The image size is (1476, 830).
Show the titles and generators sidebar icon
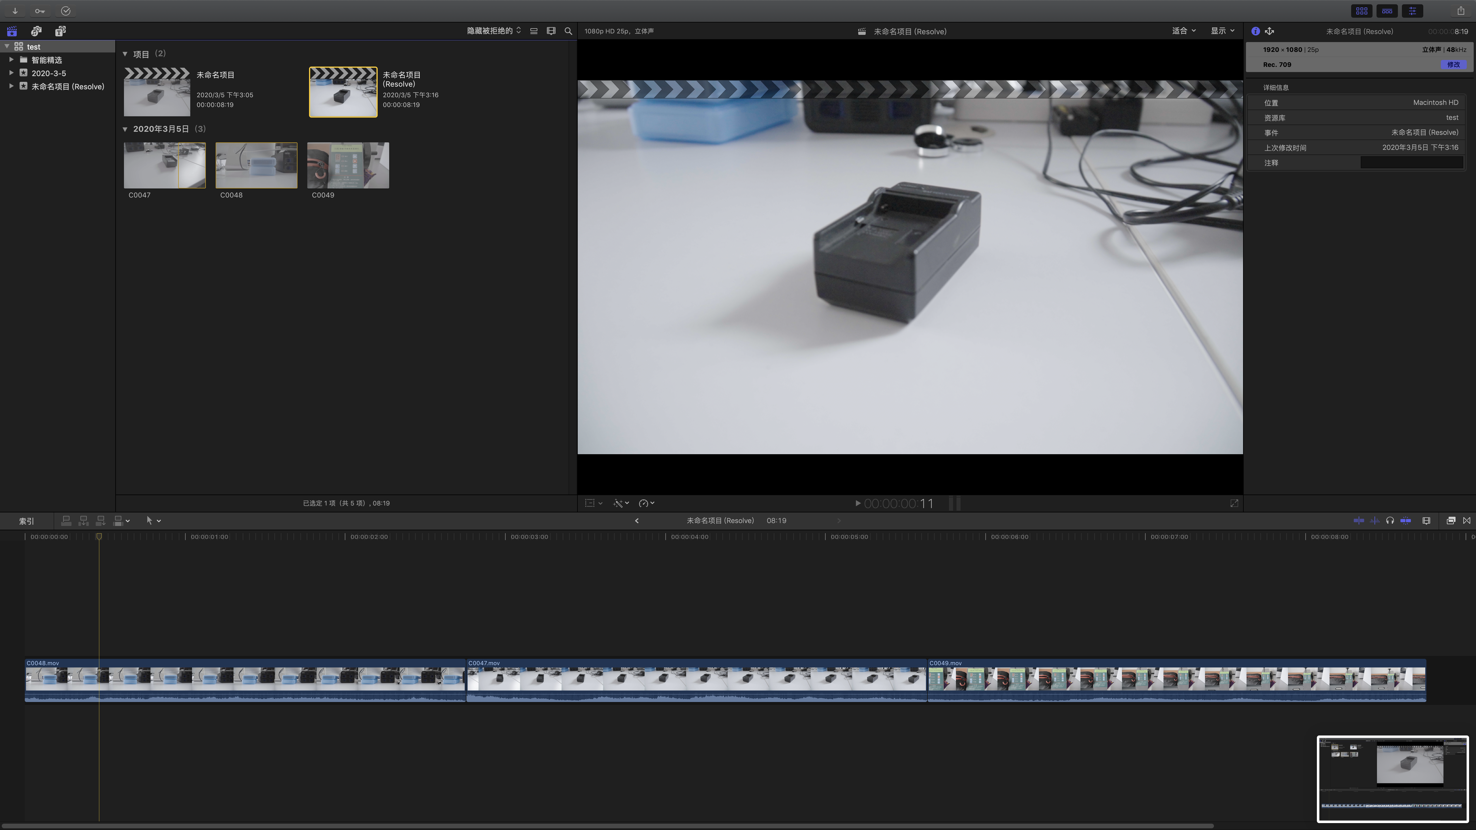coord(60,31)
